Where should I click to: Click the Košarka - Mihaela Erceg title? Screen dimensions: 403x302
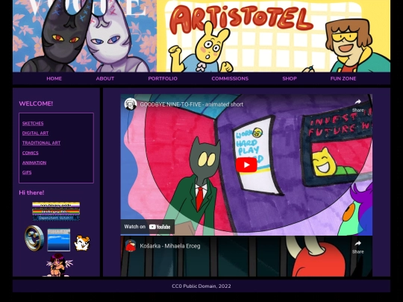tap(170, 246)
